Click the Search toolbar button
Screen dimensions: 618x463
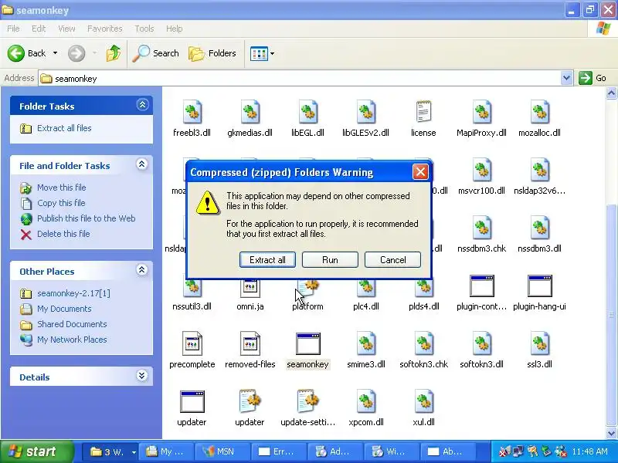coord(156,53)
